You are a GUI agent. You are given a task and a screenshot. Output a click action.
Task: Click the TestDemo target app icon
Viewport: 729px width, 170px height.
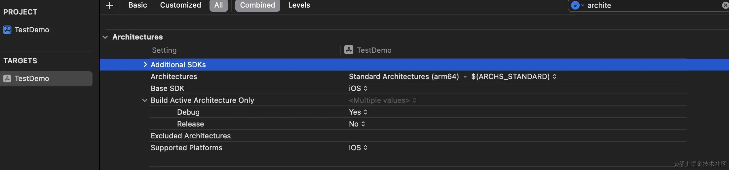coord(7,78)
